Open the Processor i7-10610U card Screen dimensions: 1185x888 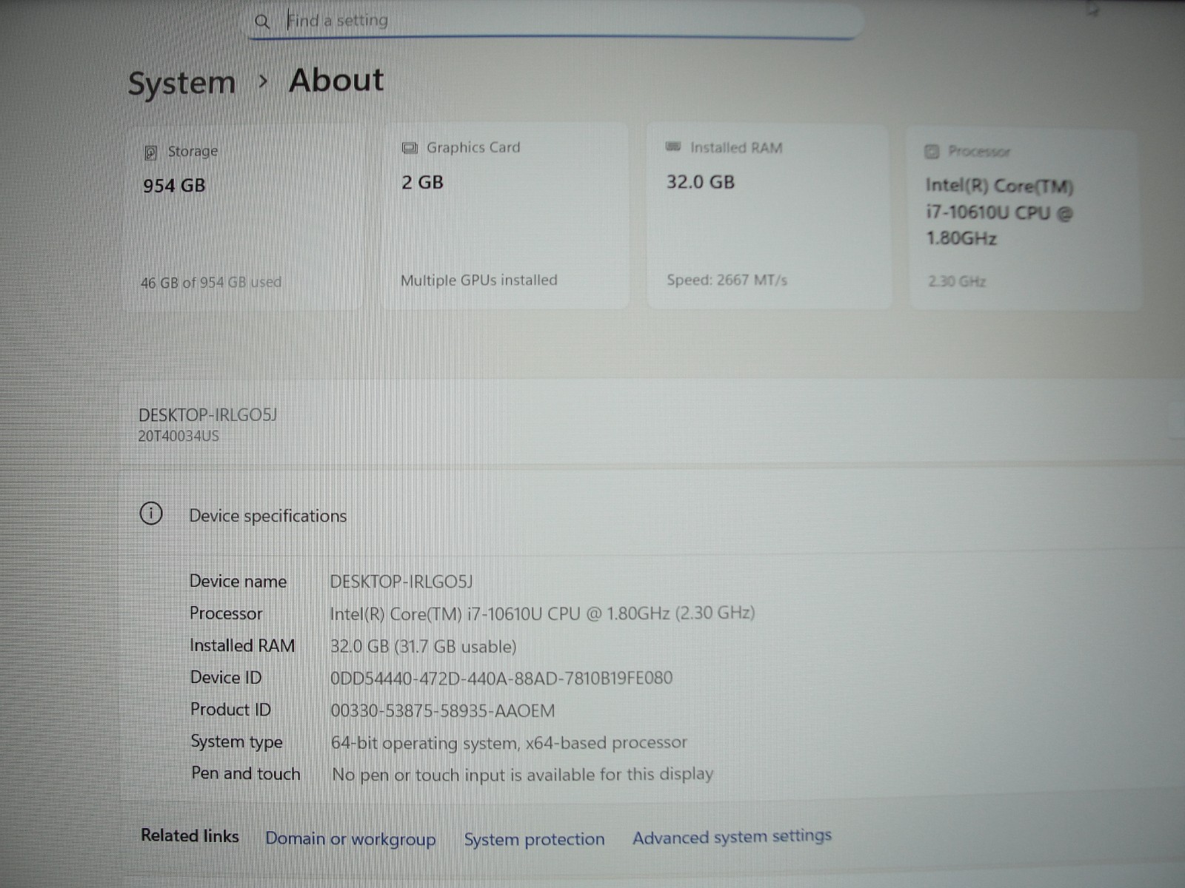point(1024,219)
